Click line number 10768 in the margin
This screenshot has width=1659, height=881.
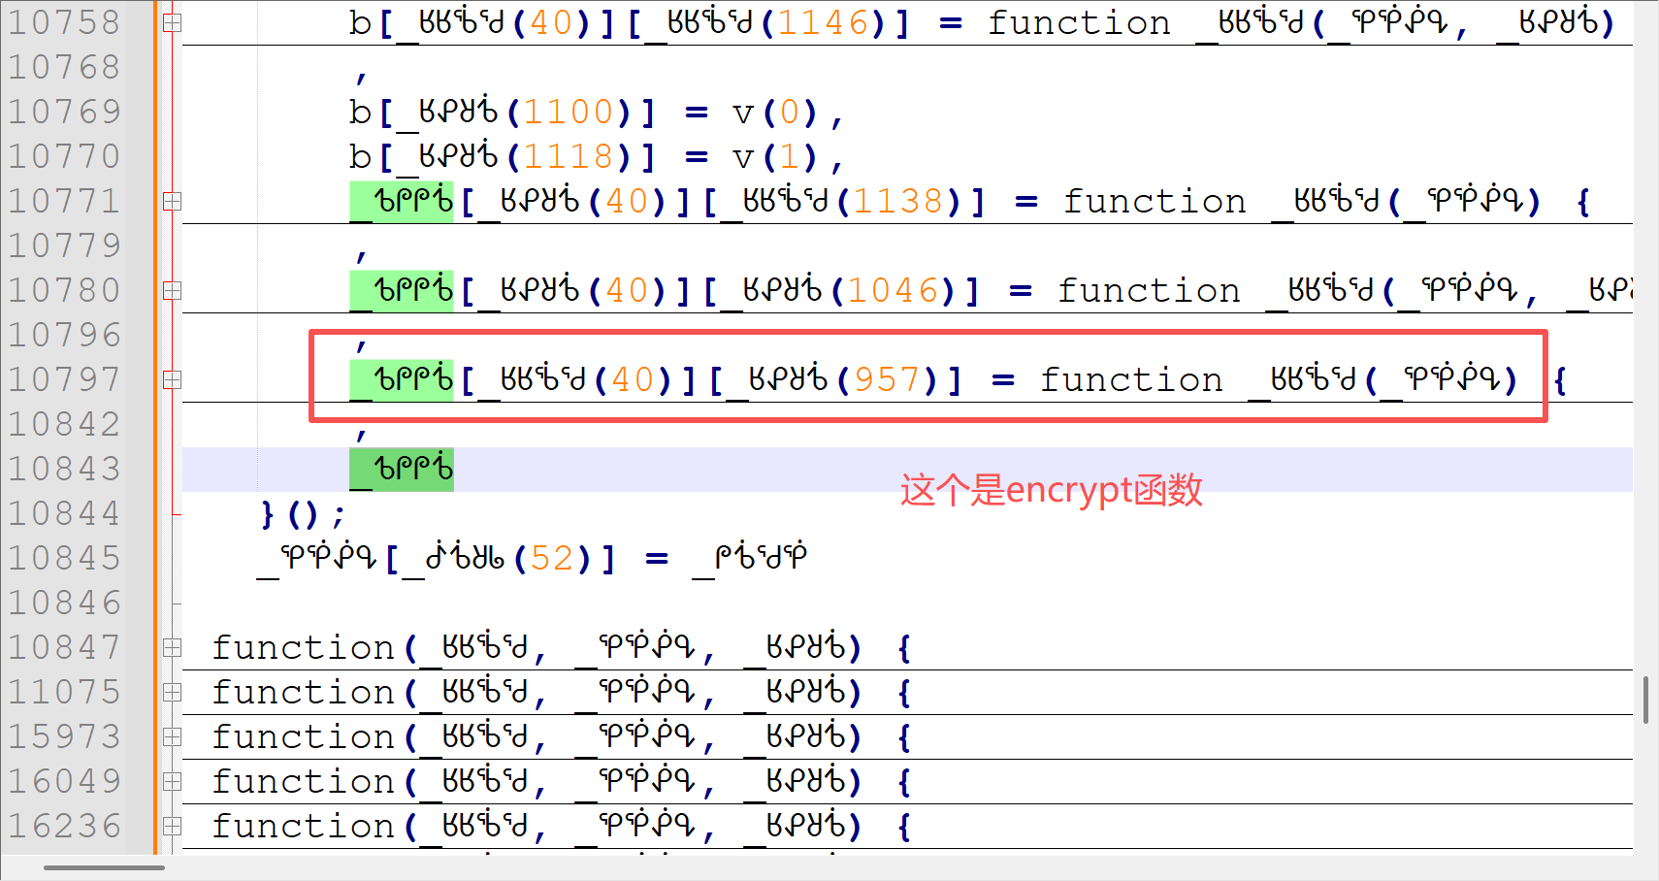64,67
